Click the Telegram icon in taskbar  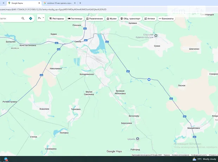tap(6, 159)
